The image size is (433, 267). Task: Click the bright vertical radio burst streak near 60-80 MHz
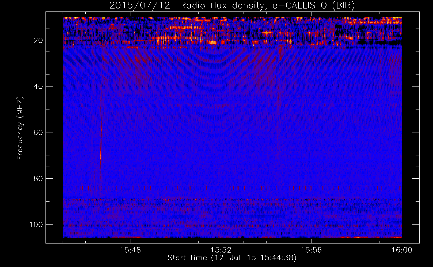pos(101,151)
